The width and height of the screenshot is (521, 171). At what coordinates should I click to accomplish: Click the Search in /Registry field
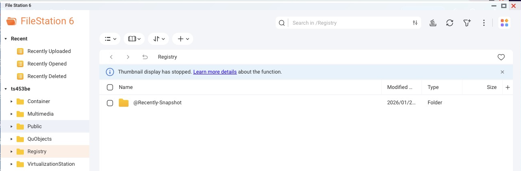(348, 23)
